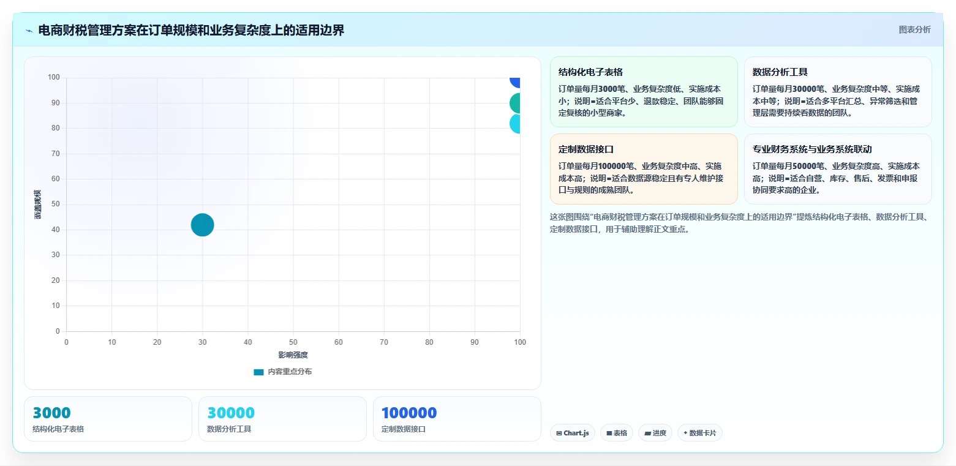Click the icon inside the 表格 chip
This screenshot has width=956, height=466.
pyautogui.click(x=609, y=433)
